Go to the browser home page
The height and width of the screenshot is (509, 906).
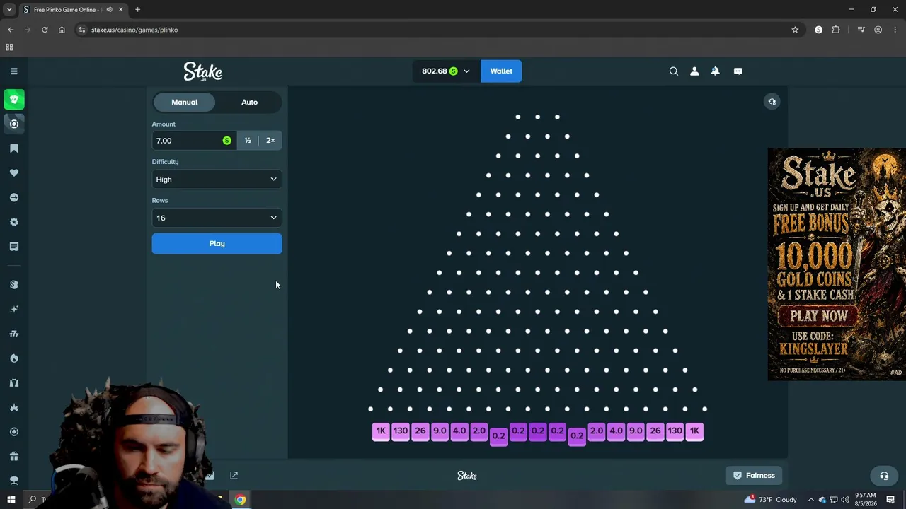[x=62, y=30]
